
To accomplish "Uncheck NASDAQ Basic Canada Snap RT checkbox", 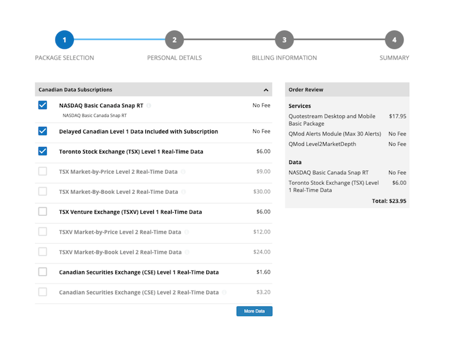I will [x=42, y=105].
